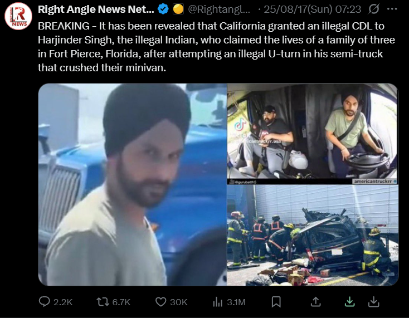This screenshot has width=409, height=318.
Task: Click the blue verified checkmark badge
Action: pyautogui.click(x=163, y=9)
